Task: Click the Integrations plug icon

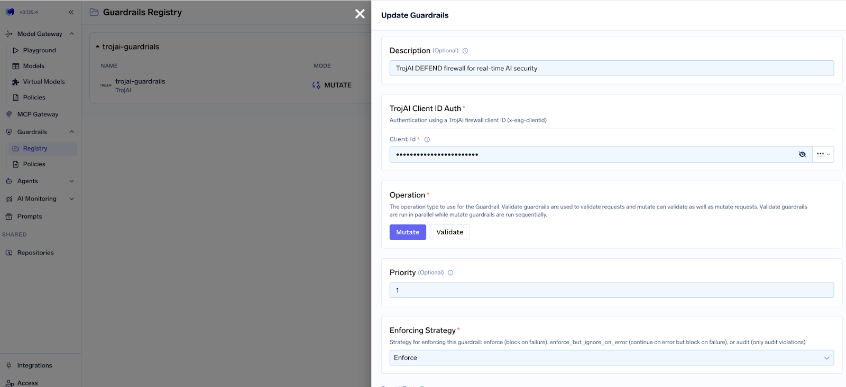Action: (9, 365)
